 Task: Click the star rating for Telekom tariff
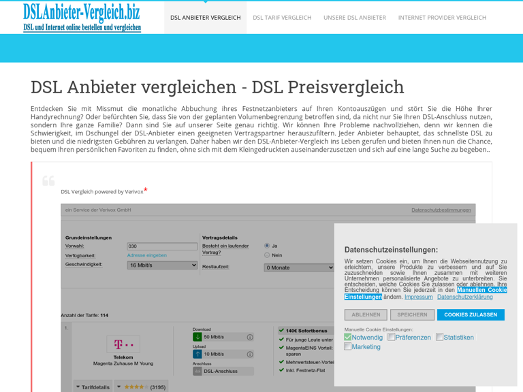(134, 387)
